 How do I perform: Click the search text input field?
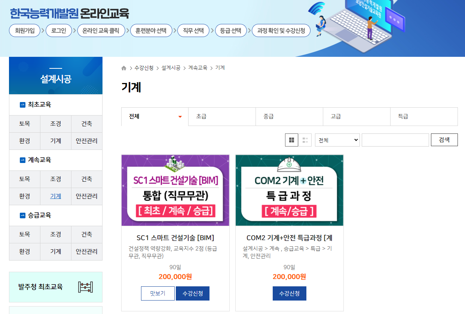pos(395,140)
